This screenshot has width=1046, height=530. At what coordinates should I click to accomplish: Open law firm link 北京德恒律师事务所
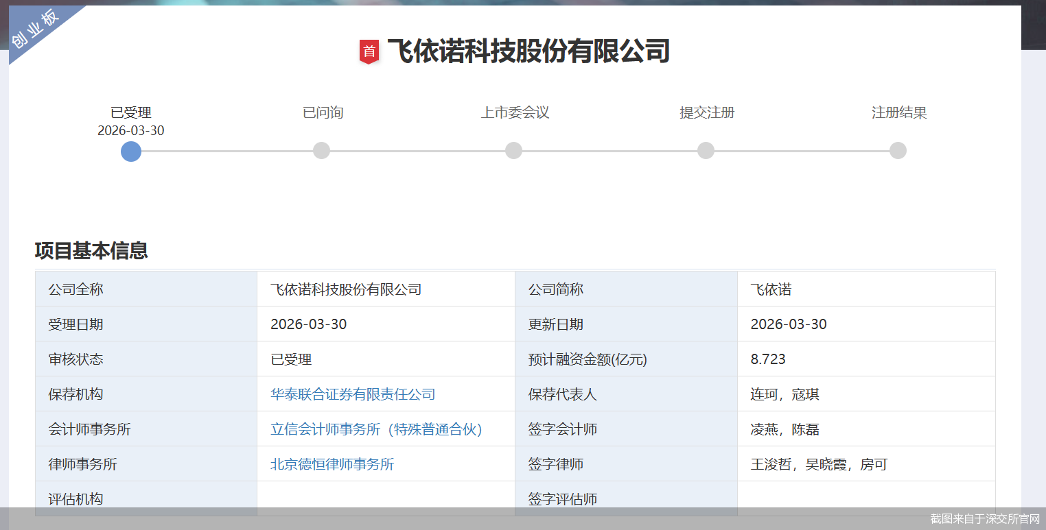click(332, 463)
